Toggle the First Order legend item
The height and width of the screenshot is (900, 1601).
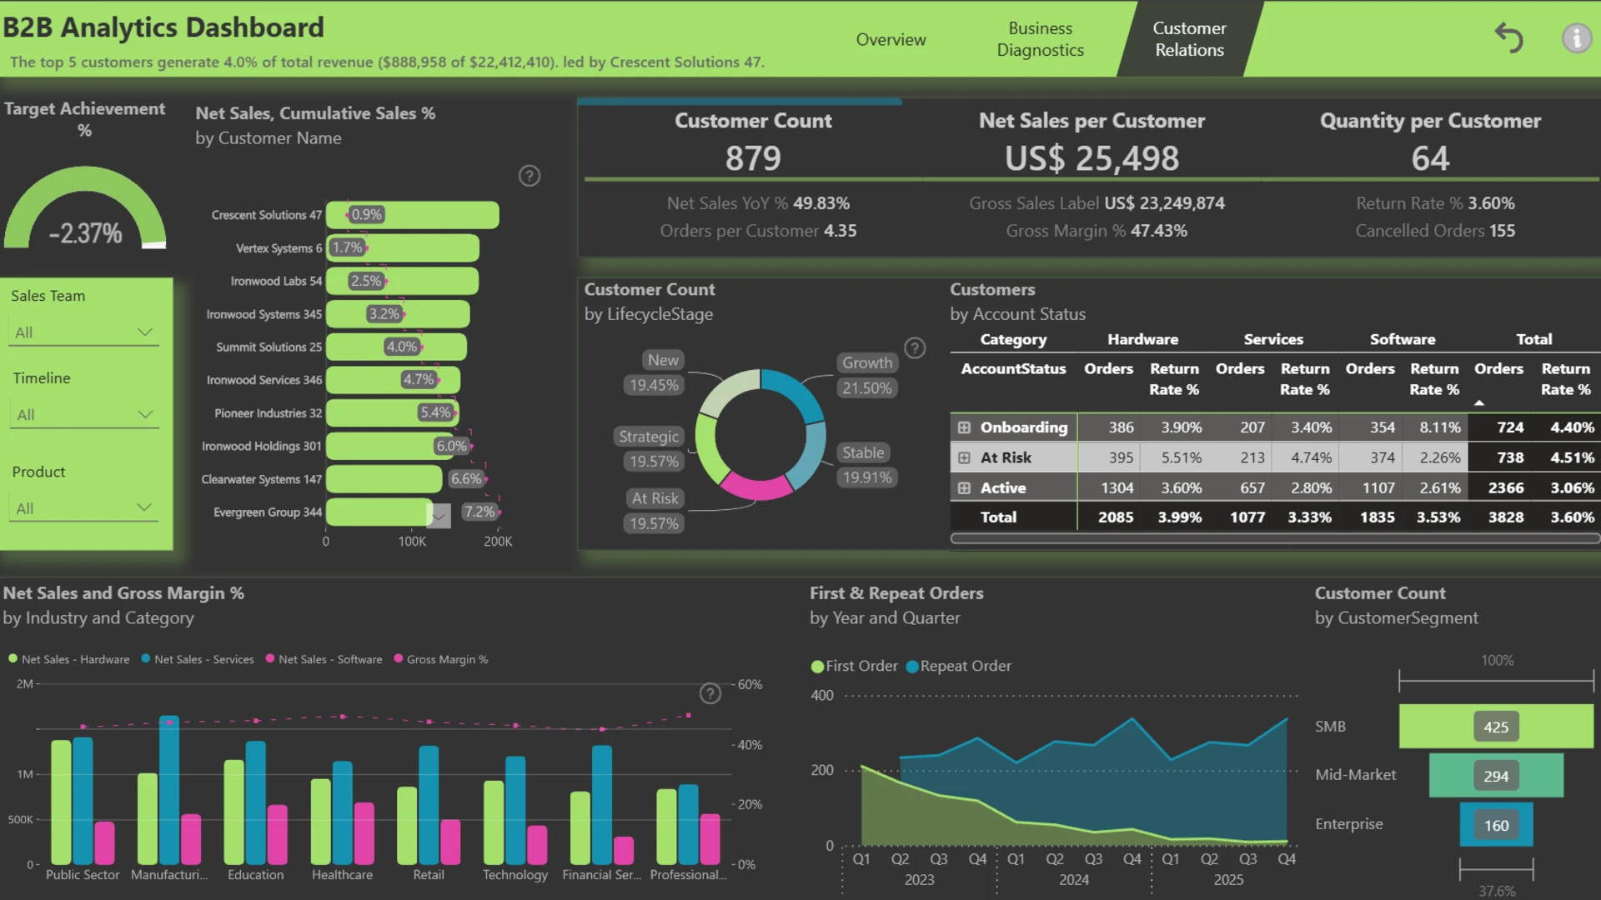point(854,666)
